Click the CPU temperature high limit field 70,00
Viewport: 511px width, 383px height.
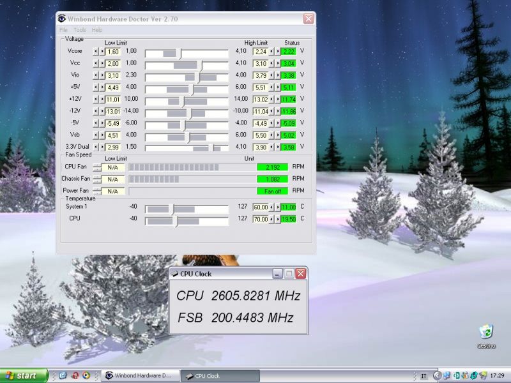[261, 219]
